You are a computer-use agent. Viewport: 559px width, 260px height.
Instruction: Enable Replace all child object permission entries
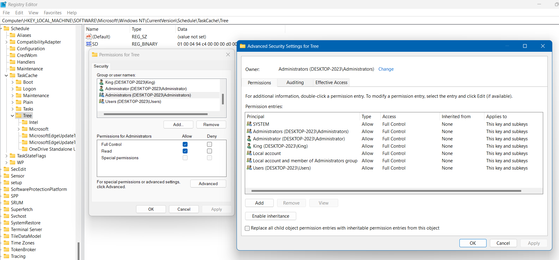pos(248,228)
